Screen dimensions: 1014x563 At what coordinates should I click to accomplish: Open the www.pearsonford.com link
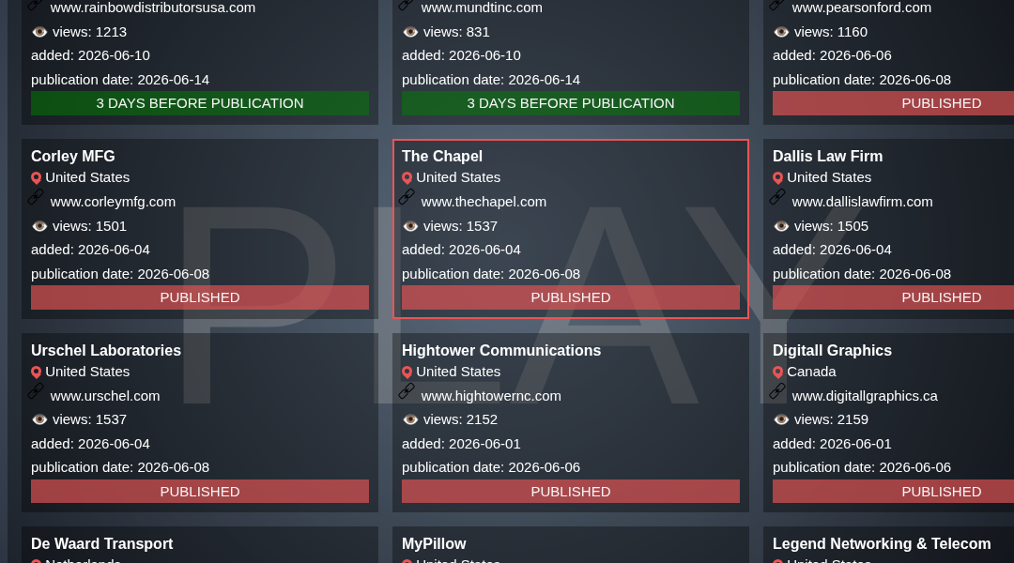point(861,8)
